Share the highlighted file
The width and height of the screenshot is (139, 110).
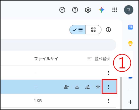[x=66, y=87]
